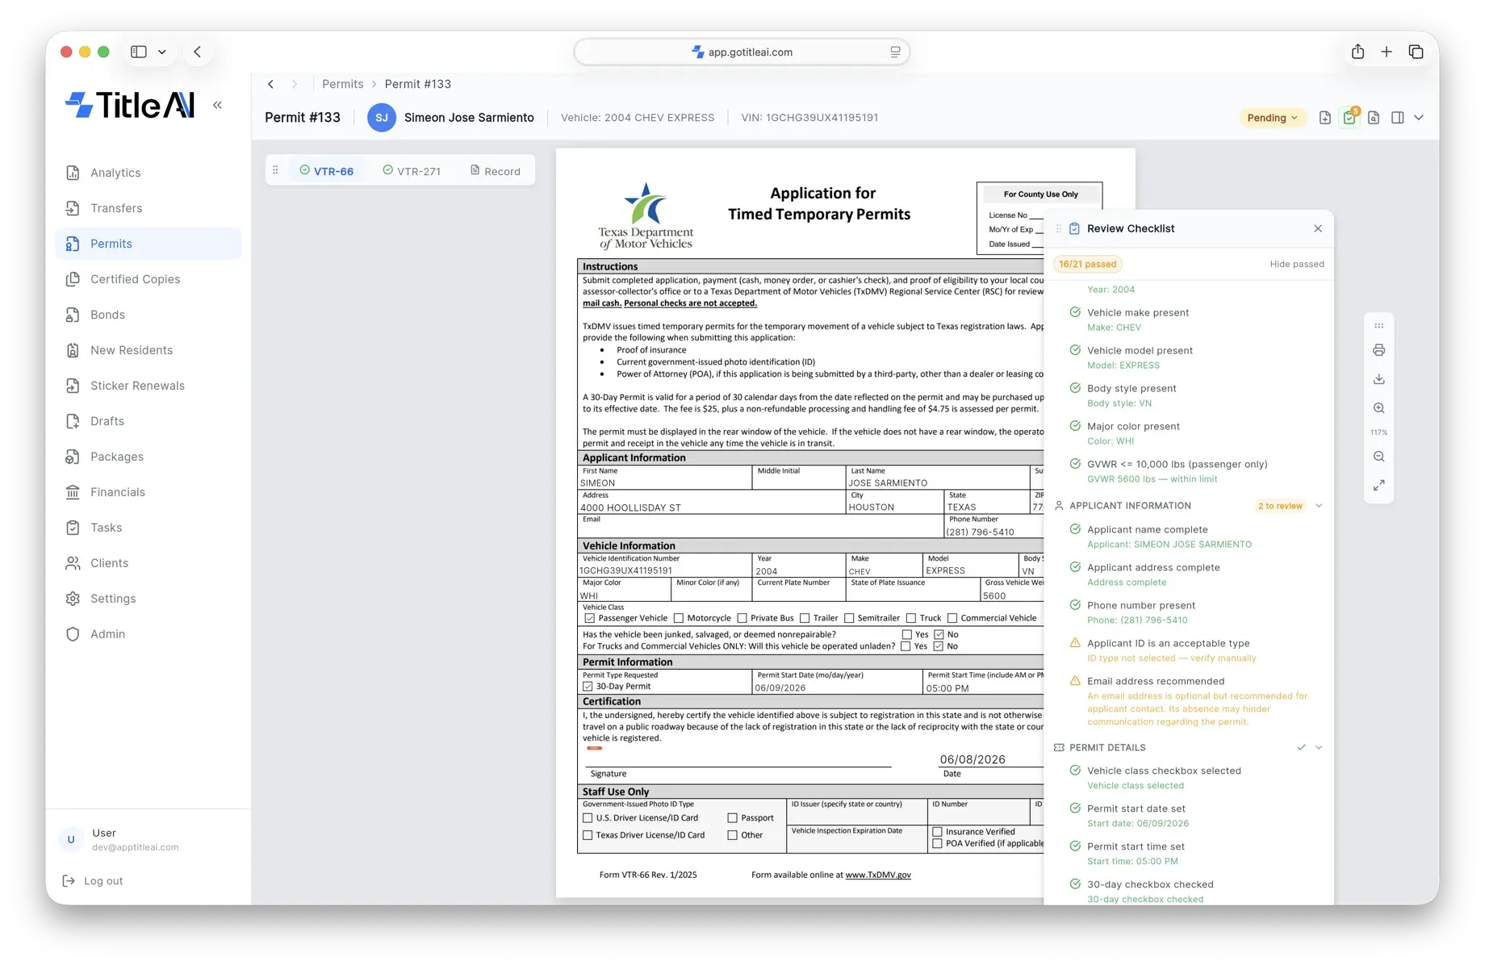Open the review checklist icon with badge 5
This screenshot has width=1485, height=965.
coord(1349,118)
